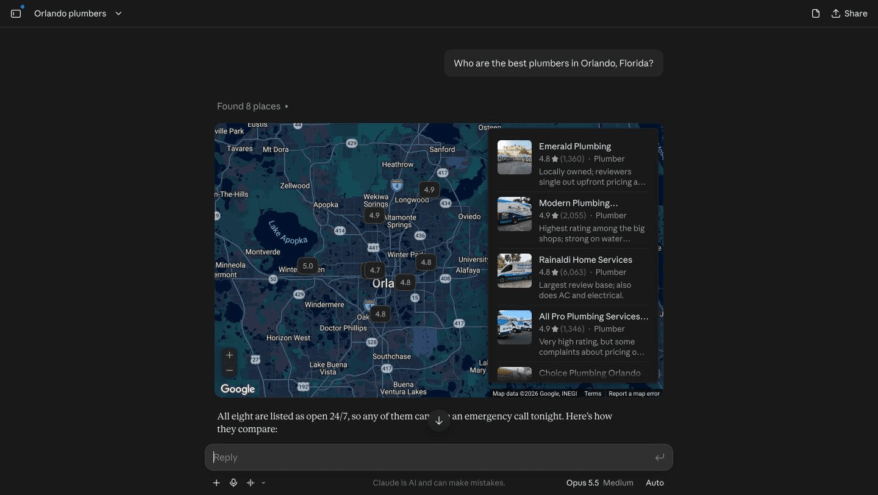Select the "Emerald Plumbing" listing name
This screenshot has height=495, width=878.
(575, 146)
